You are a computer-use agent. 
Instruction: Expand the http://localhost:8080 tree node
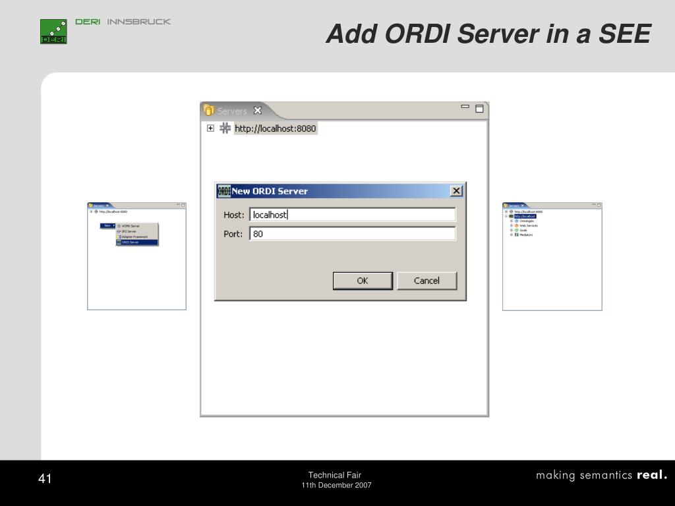(x=210, y=128)
